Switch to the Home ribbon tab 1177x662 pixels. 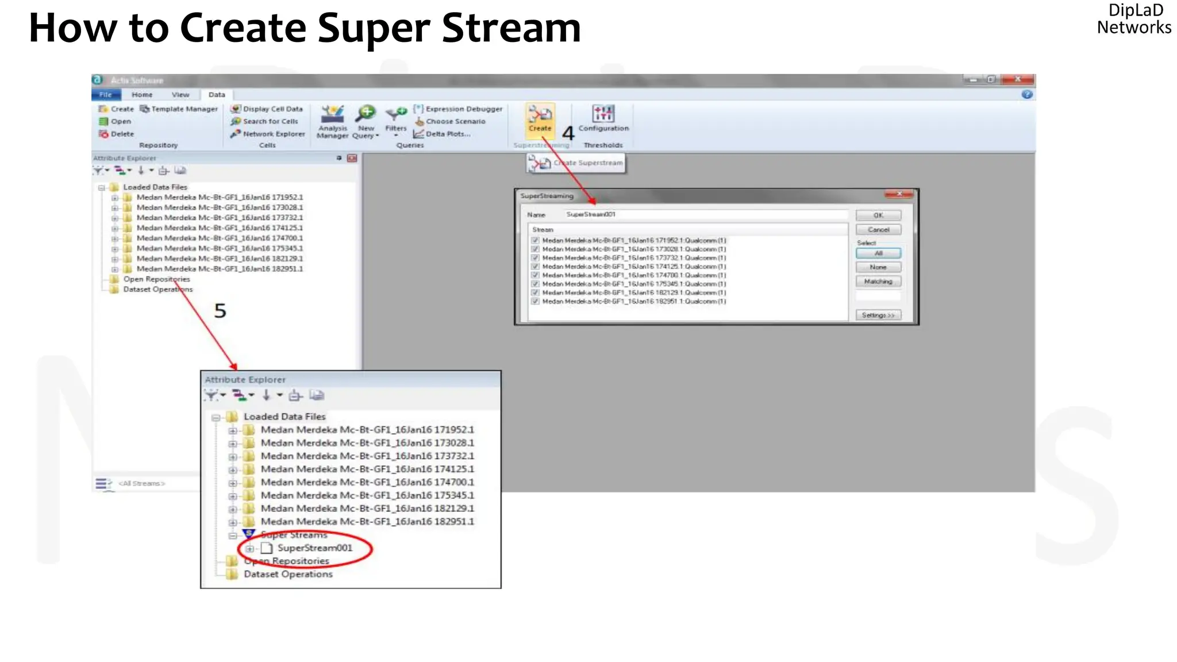[142, 94]
